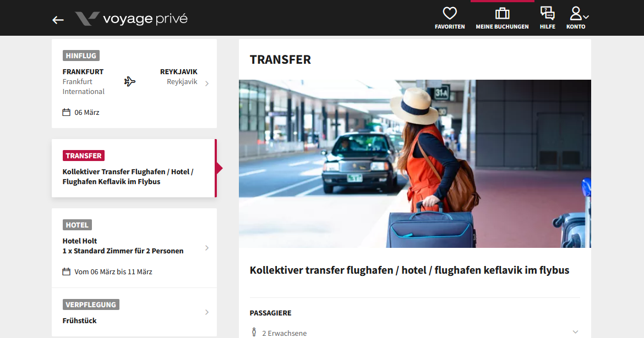Expand the Hotel Holt details chevron
The height and width of the screenshot is (338, 644).
coord(206,248)
